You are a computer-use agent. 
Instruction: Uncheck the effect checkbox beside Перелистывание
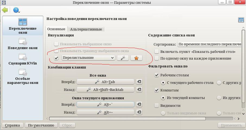tap(56, 58)
